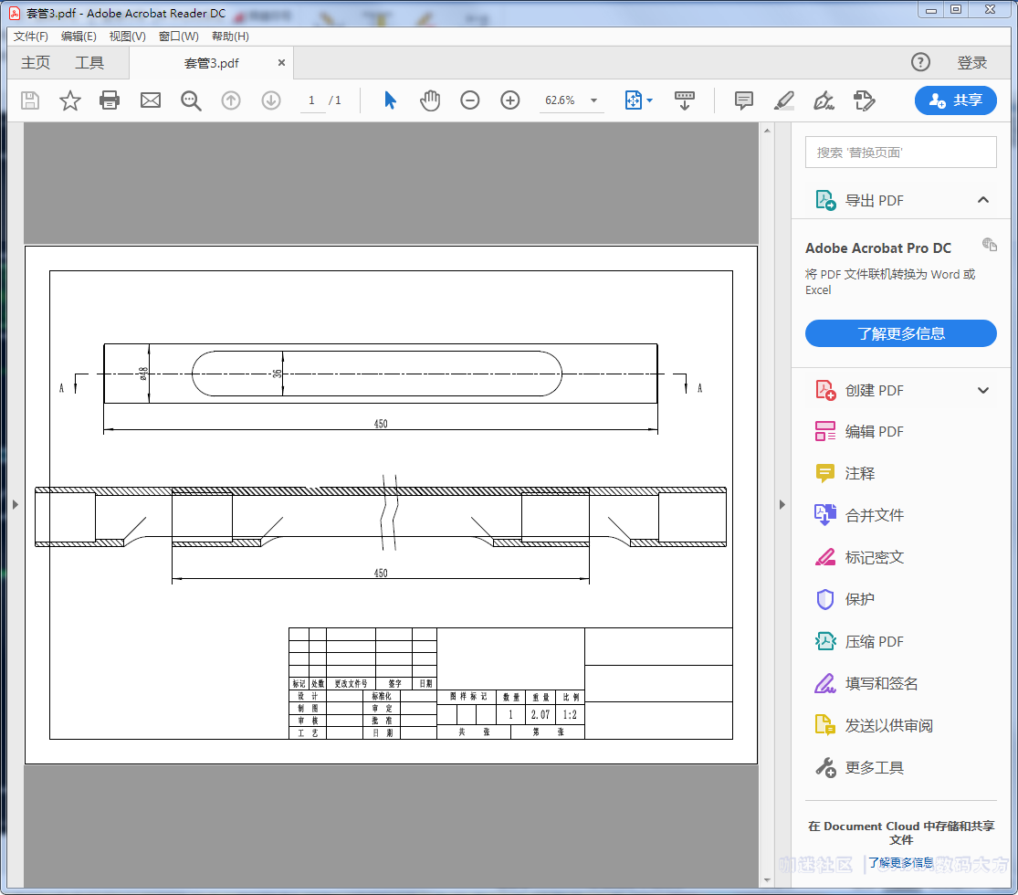Click the blue 了解更多信息 button

[x=900, y=334]
